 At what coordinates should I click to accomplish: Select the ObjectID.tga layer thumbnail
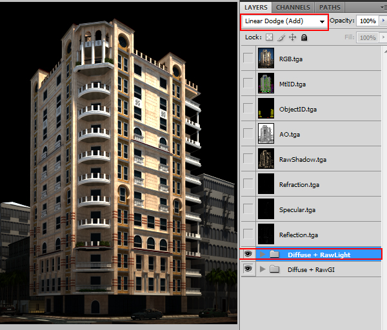coord(266,108)
